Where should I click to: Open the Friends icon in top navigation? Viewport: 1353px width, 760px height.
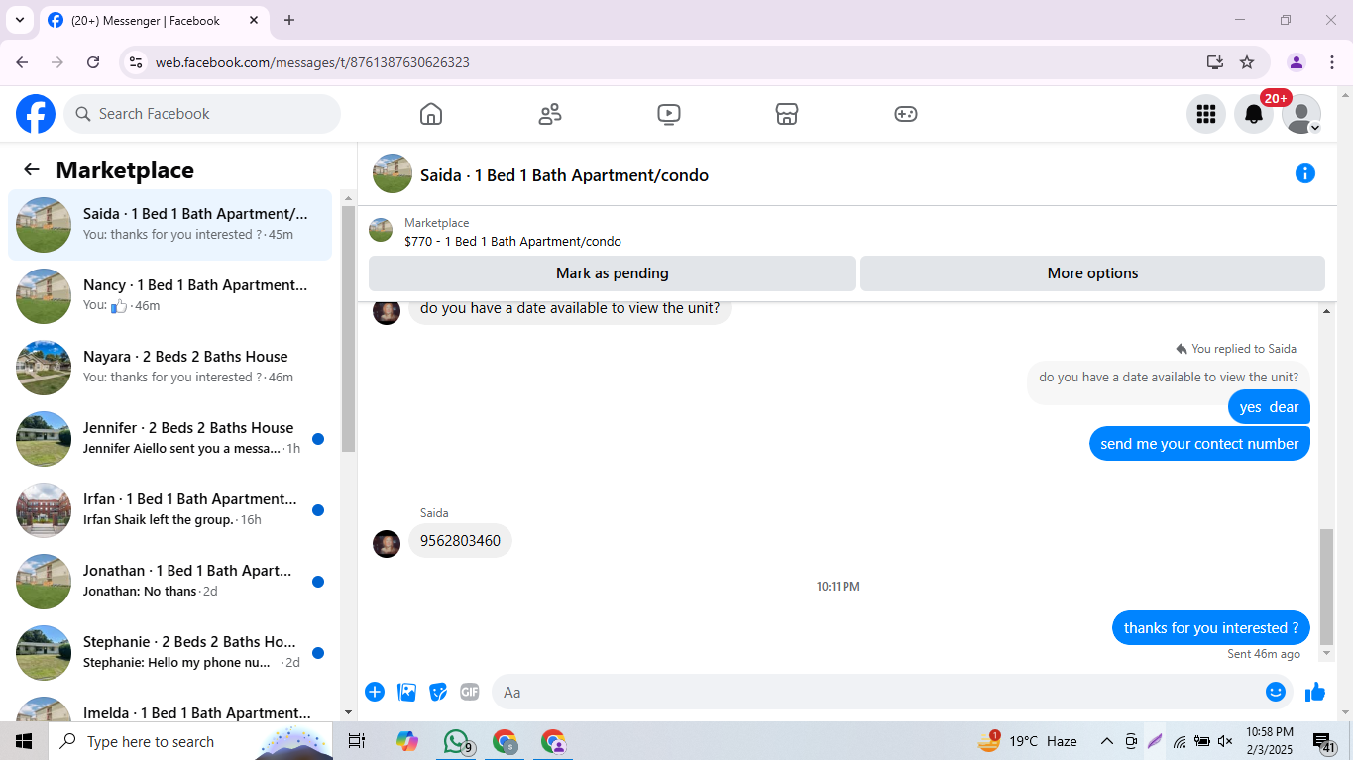coord(550,114)
